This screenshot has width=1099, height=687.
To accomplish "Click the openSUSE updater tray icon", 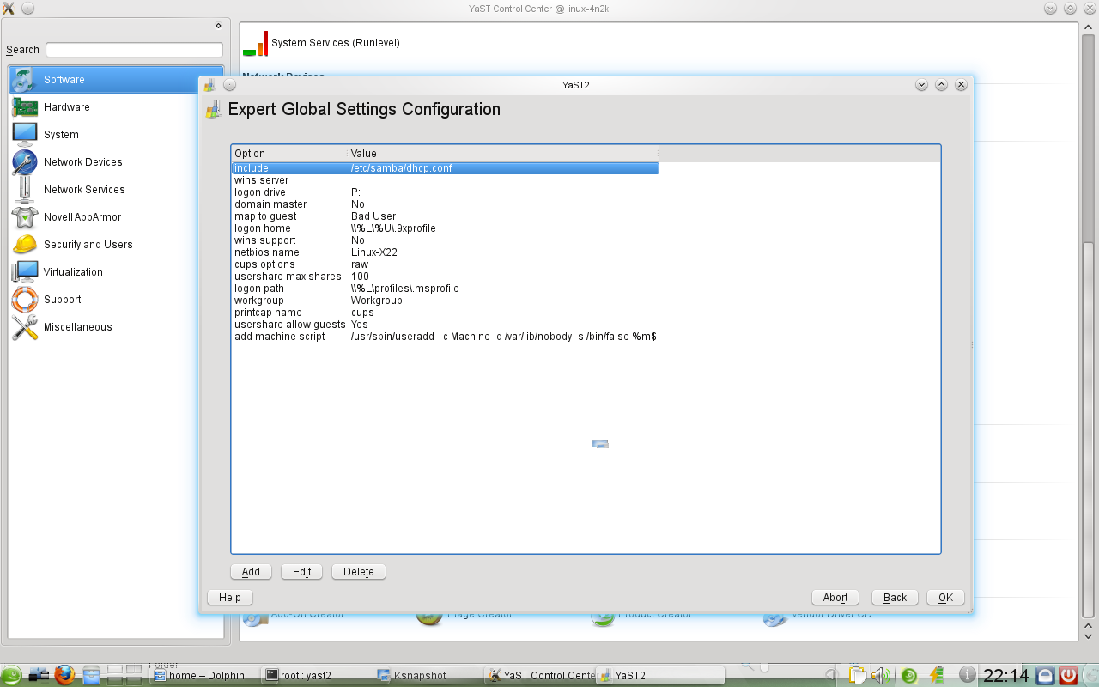I will (x=909, y=675).
